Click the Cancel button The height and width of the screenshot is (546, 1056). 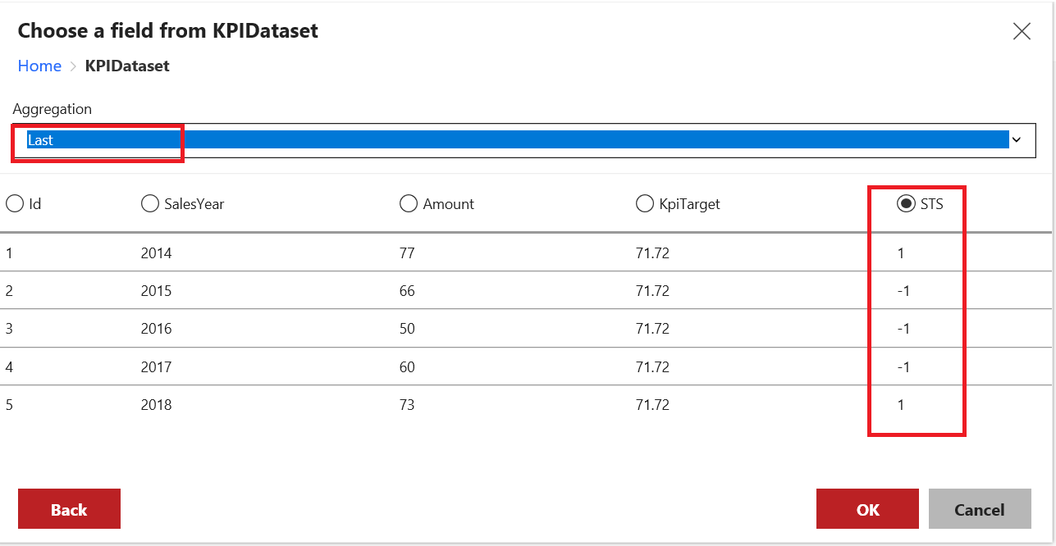pos(979,509)
